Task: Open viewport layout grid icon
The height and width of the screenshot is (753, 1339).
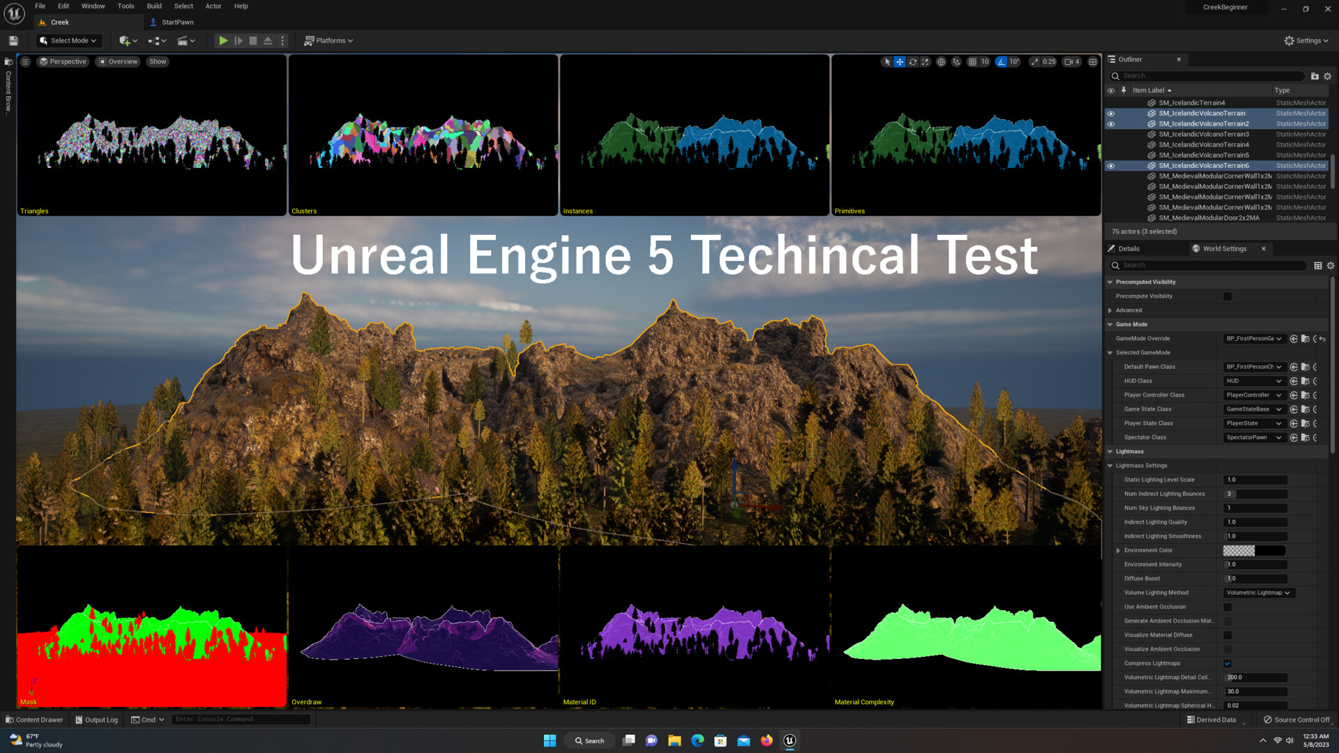Action: click(1093, 62)
